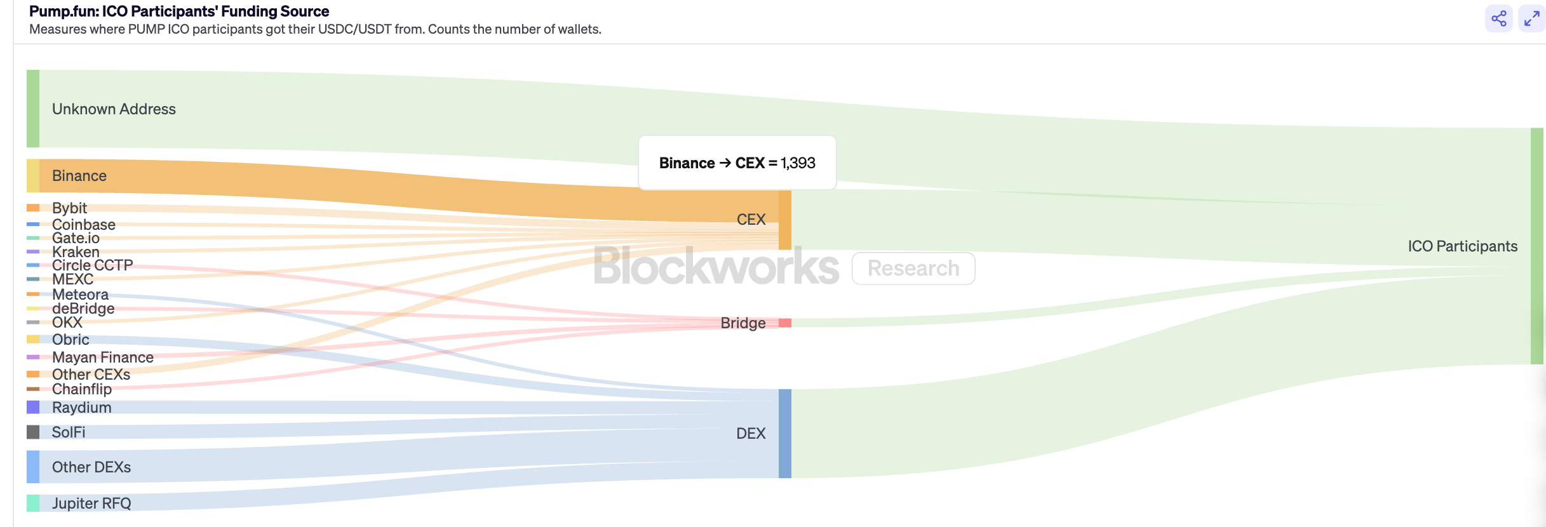Select the Other DEXs blue node bar

[x=33, y=467]
